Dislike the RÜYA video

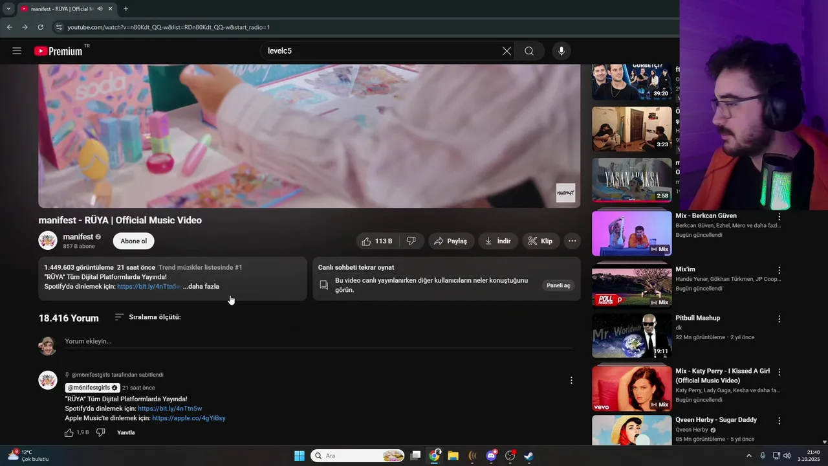411,241
